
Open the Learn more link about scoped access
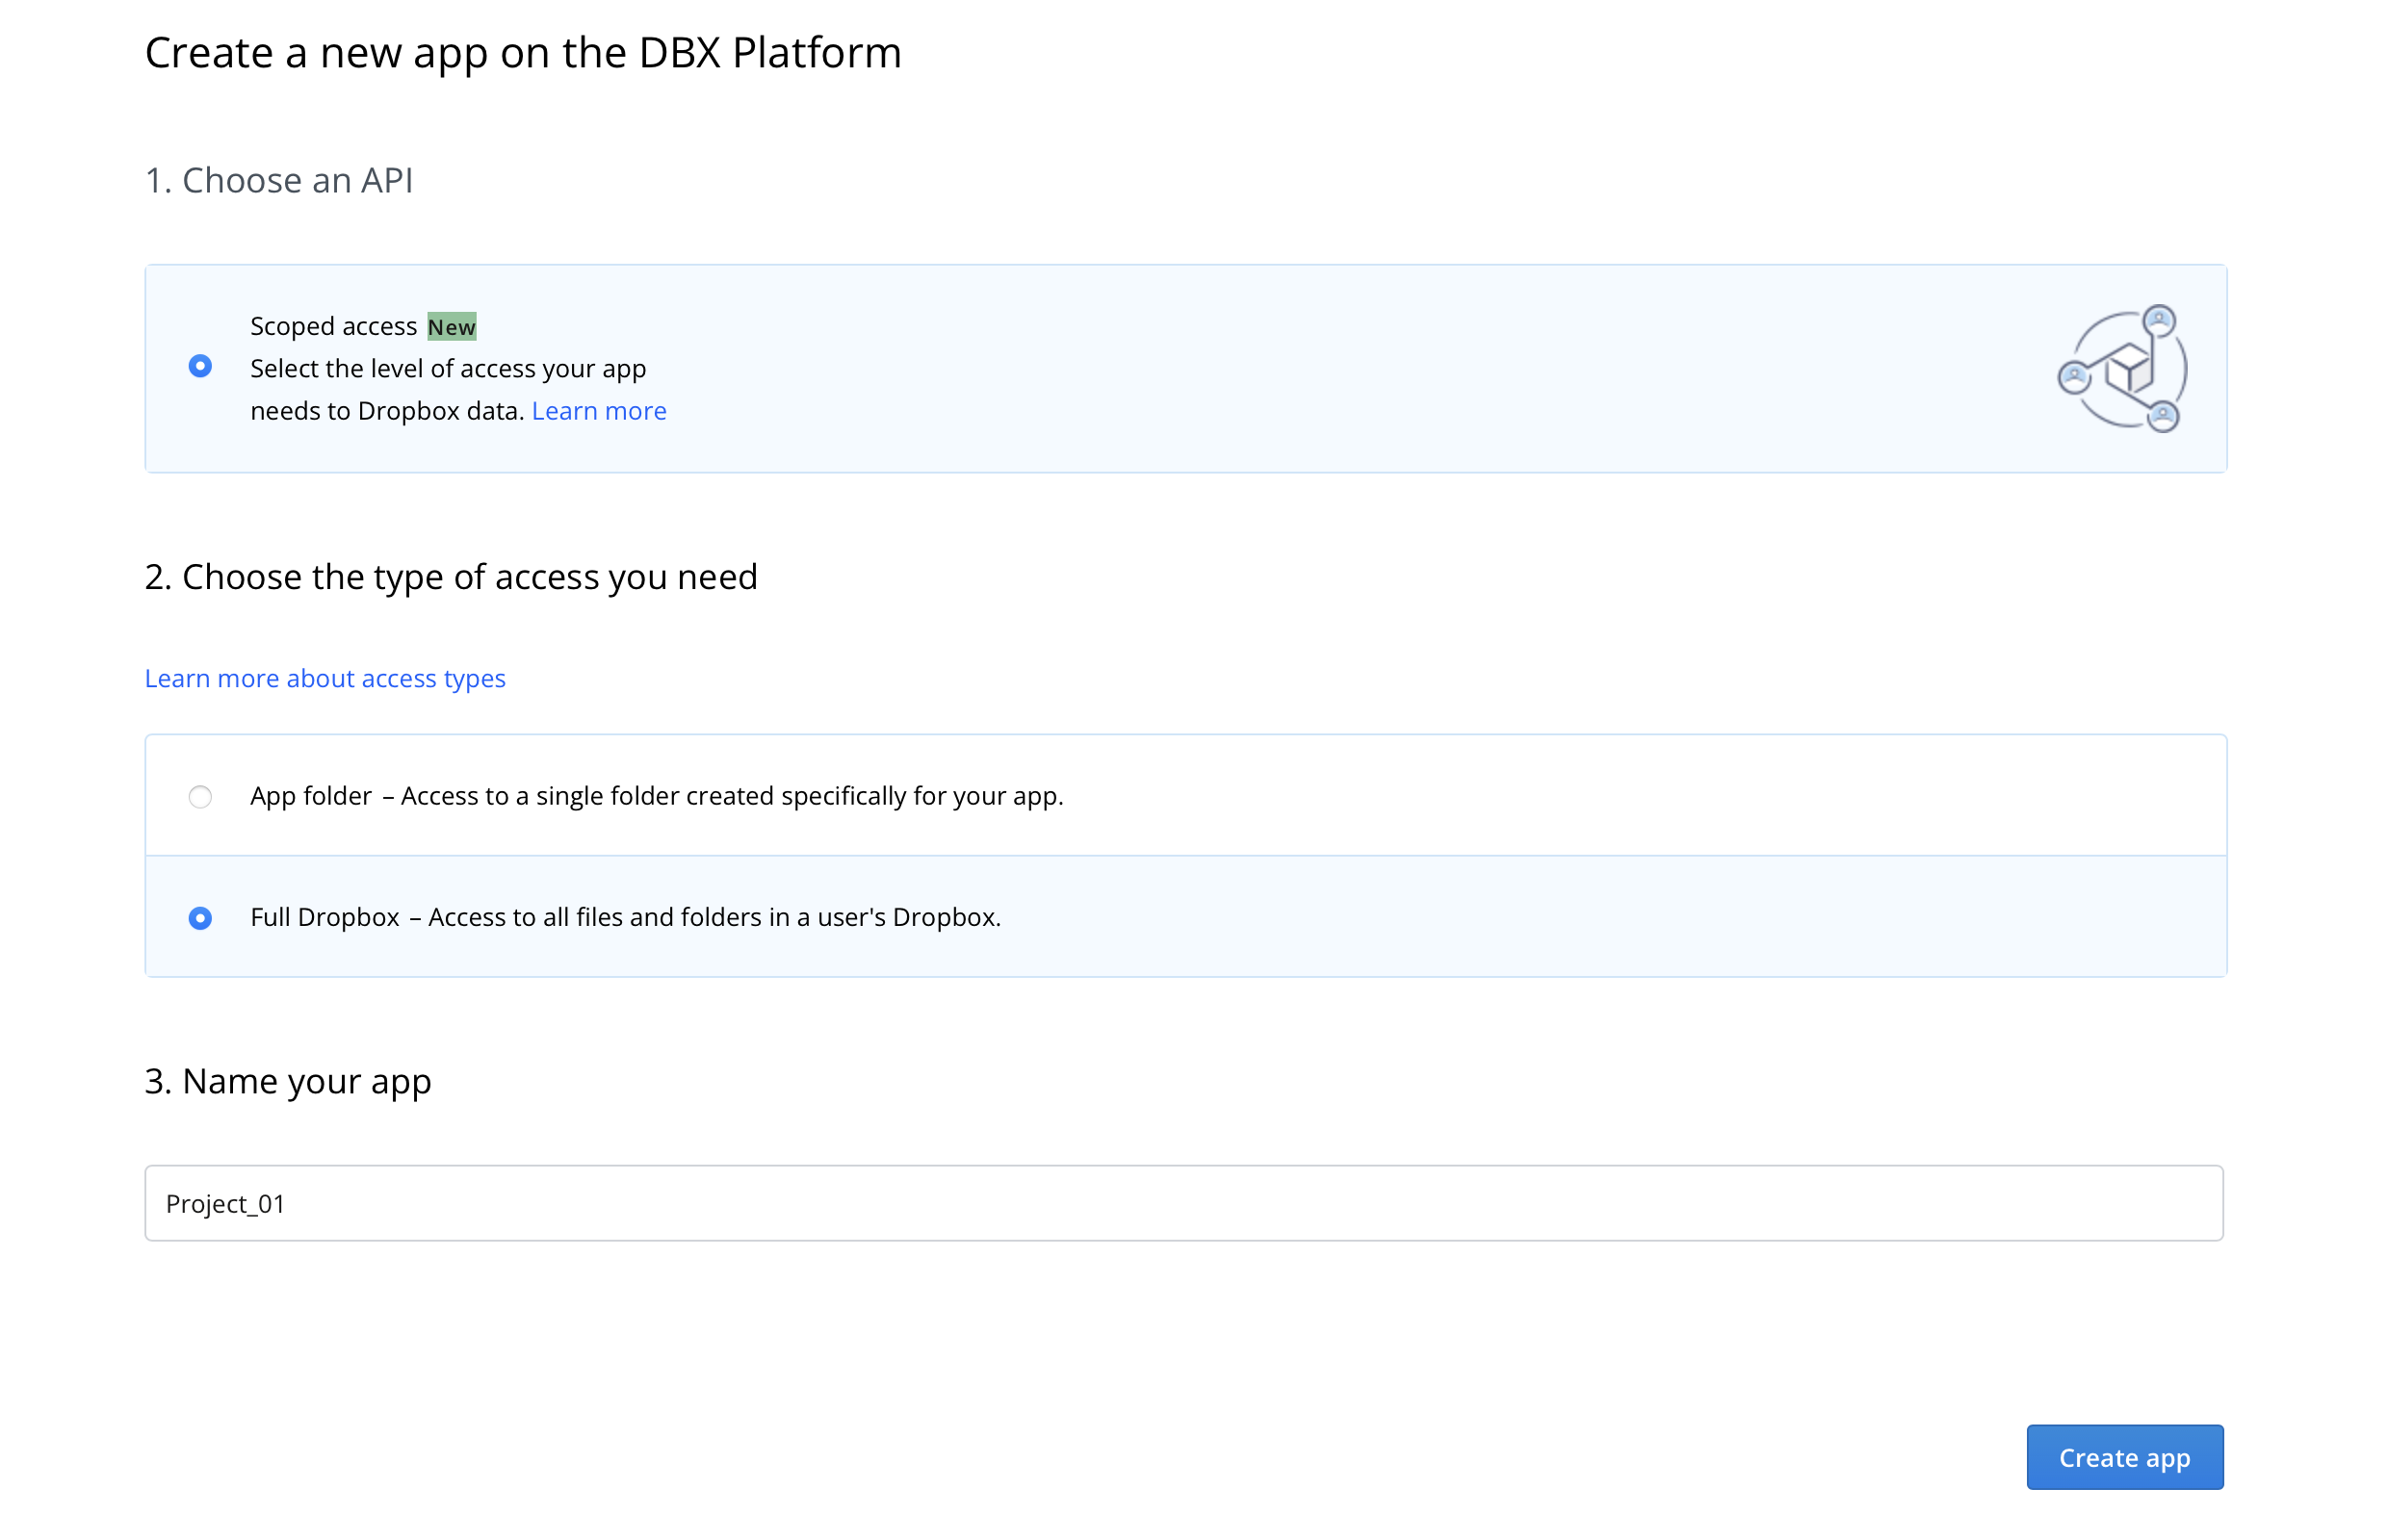(x=598, y=411)
